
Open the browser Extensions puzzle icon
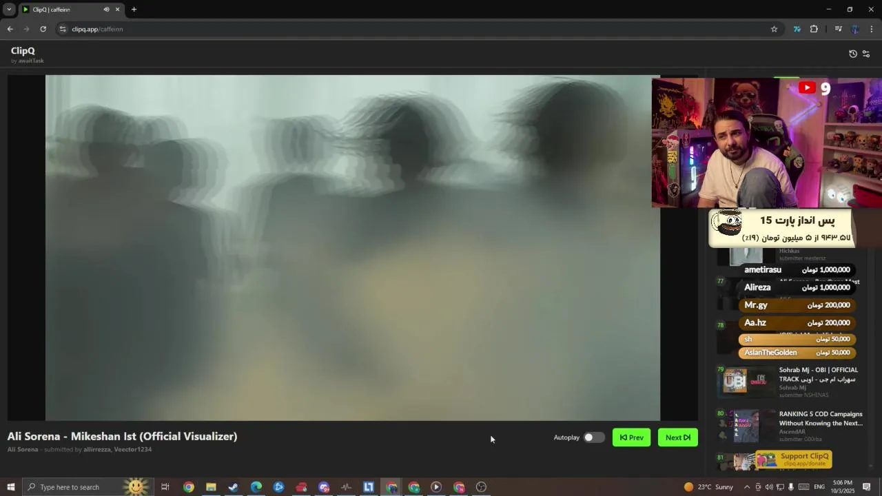coord(814,29)
